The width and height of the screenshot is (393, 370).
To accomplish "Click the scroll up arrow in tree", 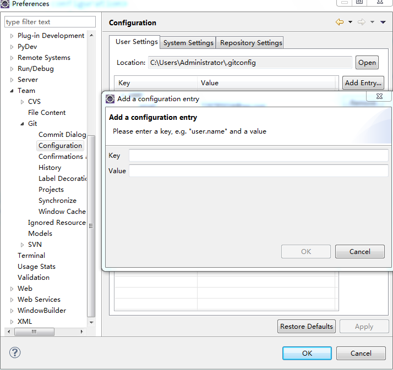I will click(x=91, y=35).
